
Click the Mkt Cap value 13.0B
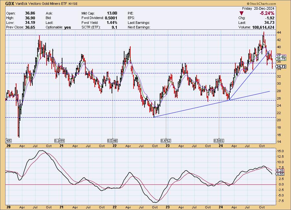[x=112, y=13]
